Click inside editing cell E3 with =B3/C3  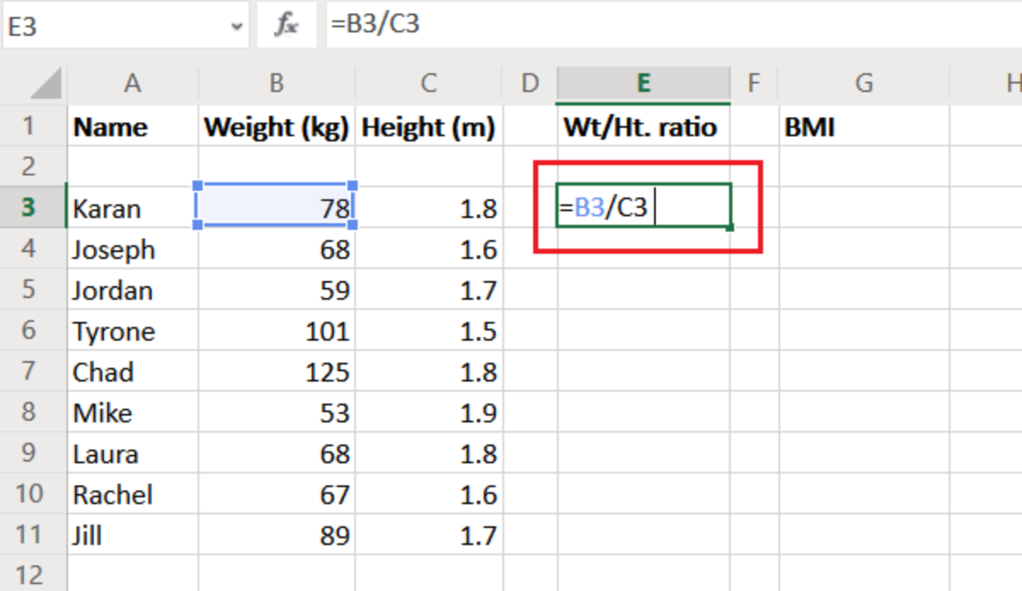[x=643, y=207]
